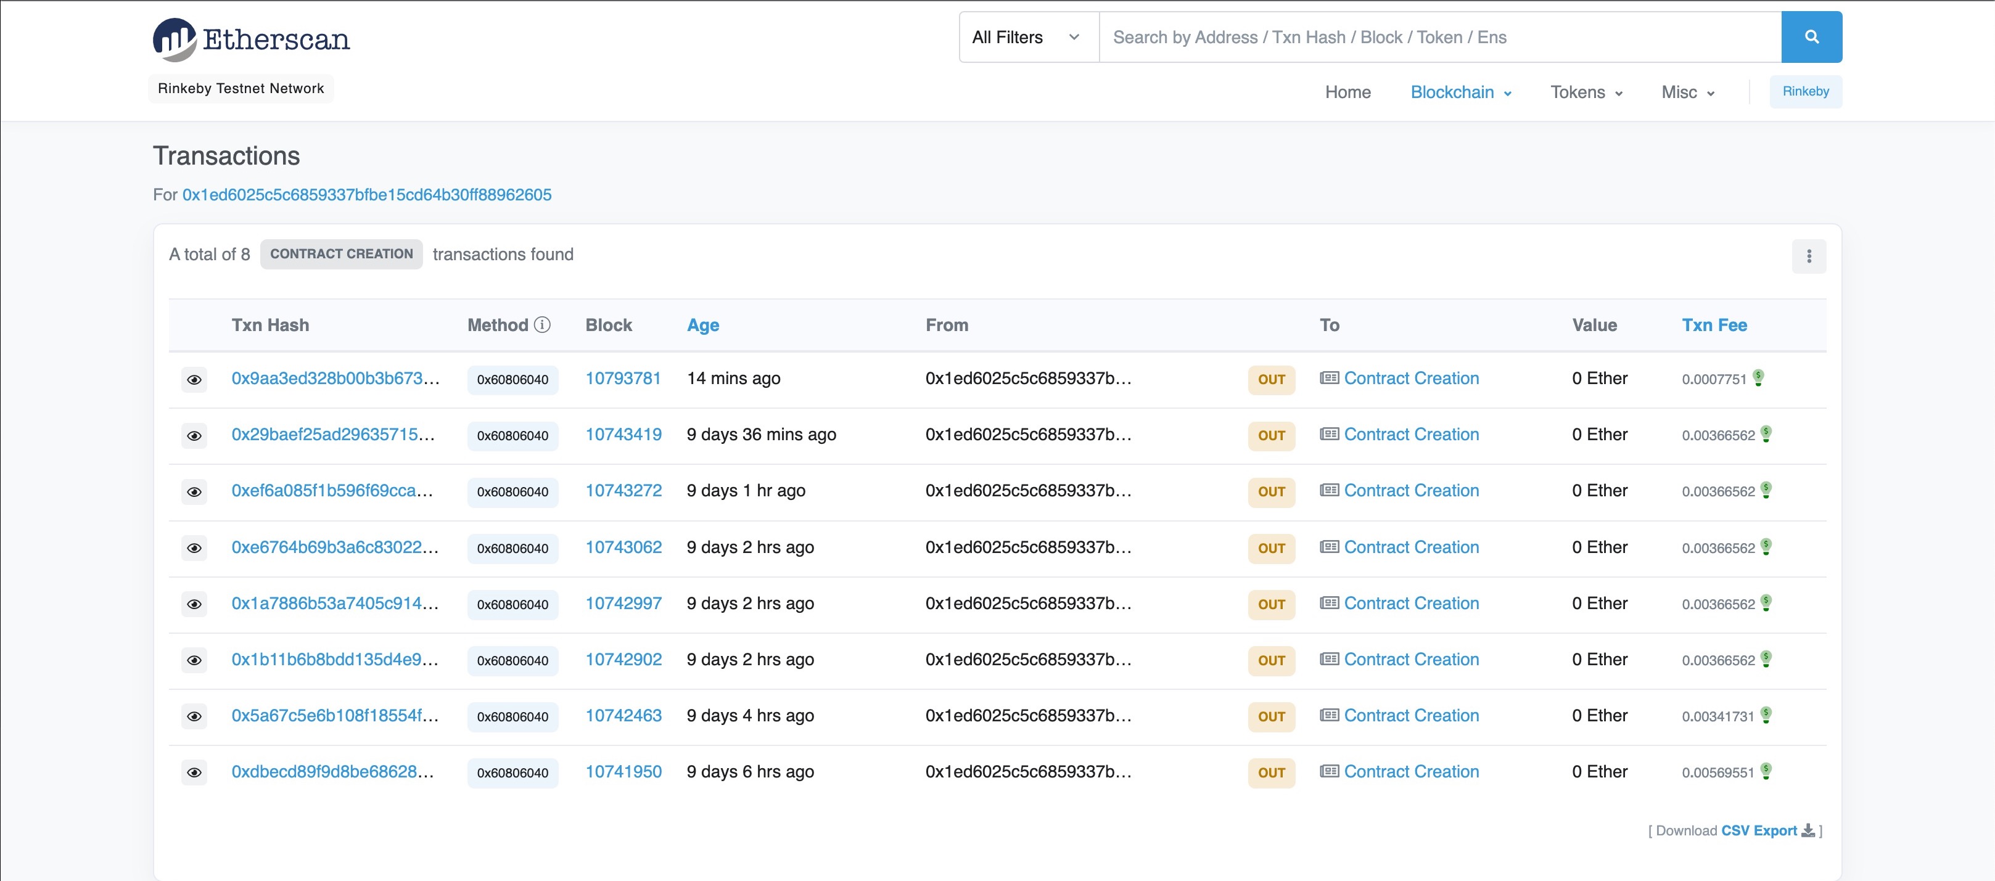The width and height of the screenshot is (1995, 881).
Task: Click the CSV Export download icon
Action: 1808,830
